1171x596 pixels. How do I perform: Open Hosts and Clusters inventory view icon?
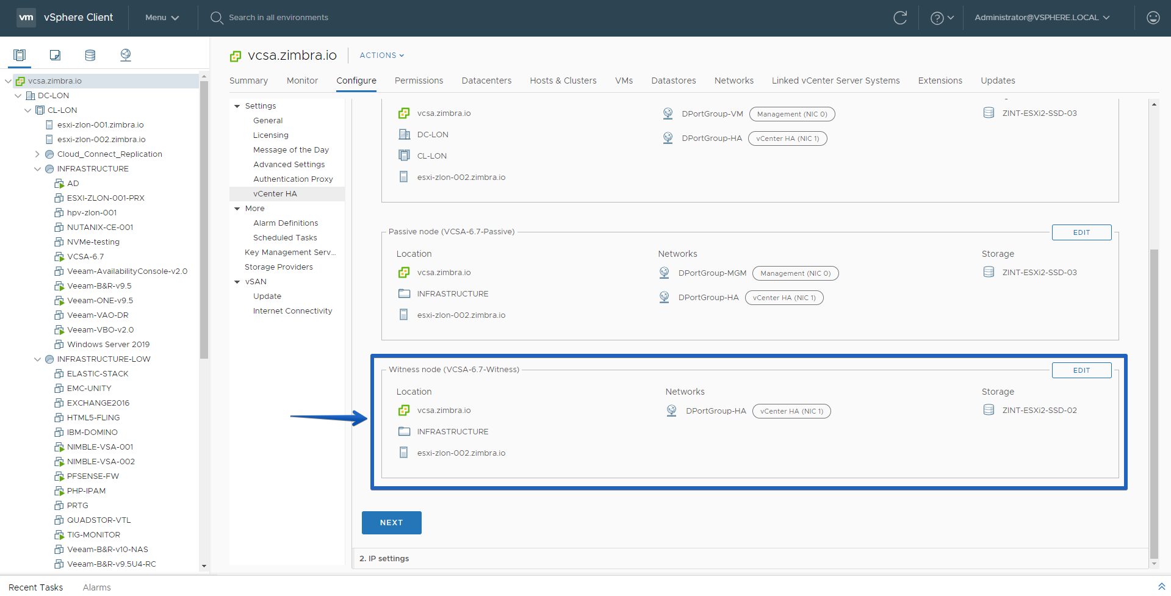pos(20,55)
